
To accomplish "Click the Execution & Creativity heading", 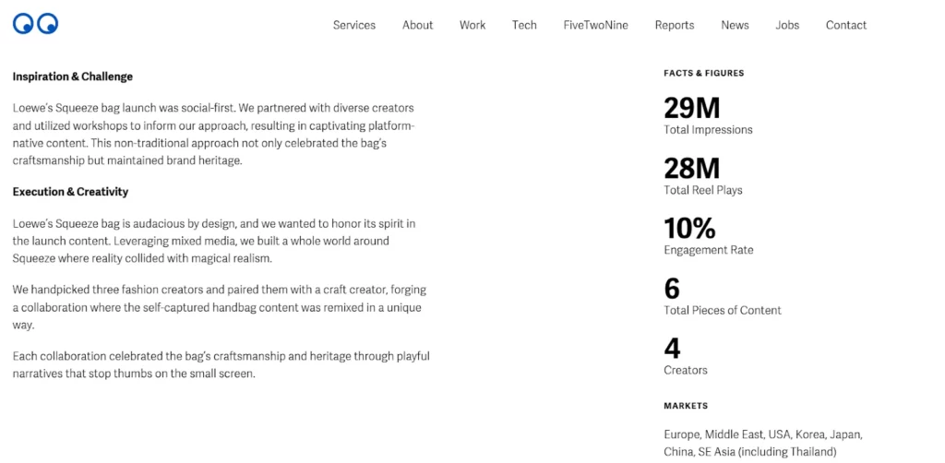I will coord(70,192).
